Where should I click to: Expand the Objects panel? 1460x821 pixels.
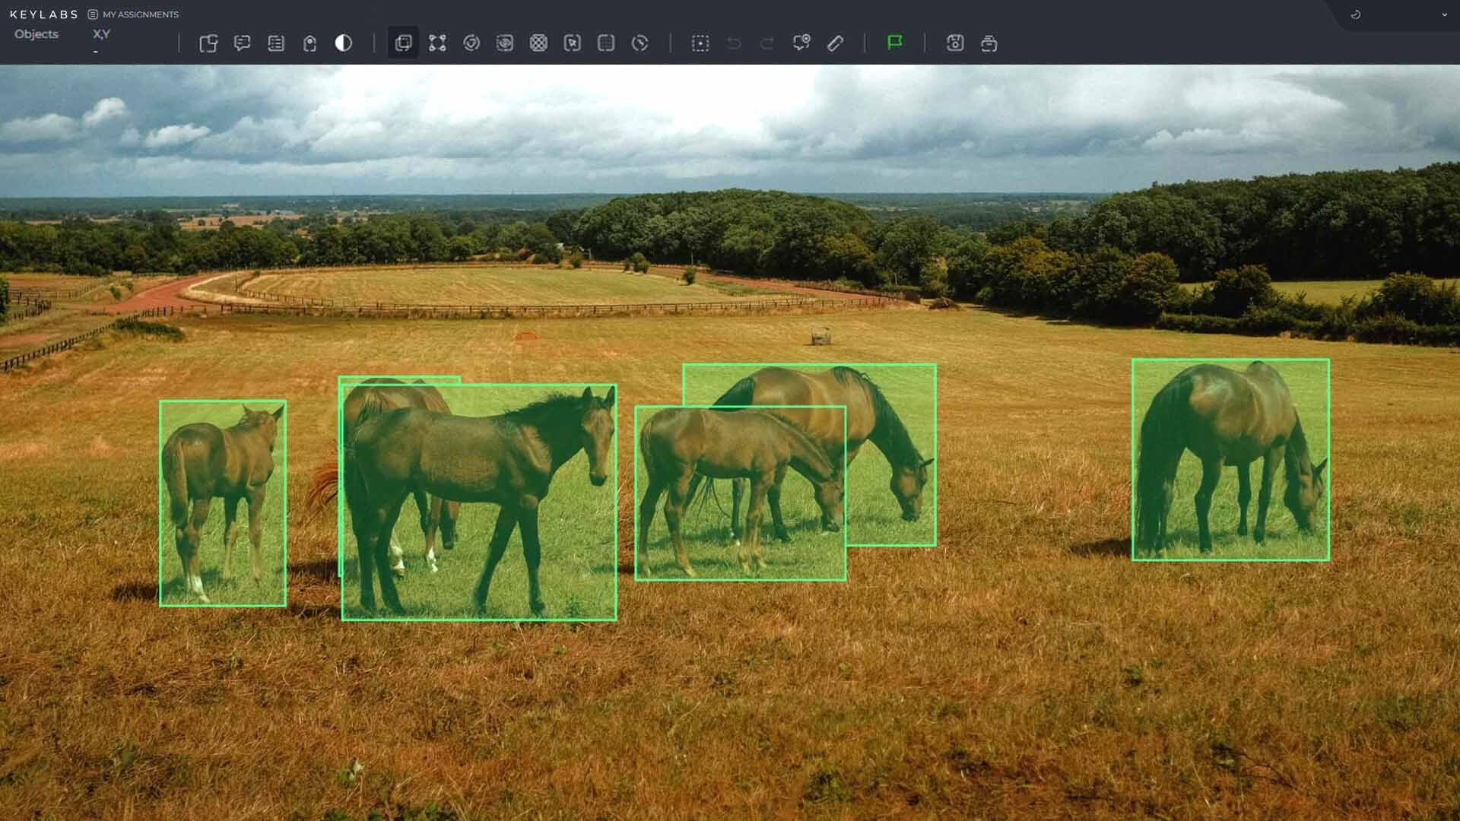click(36, 34)
